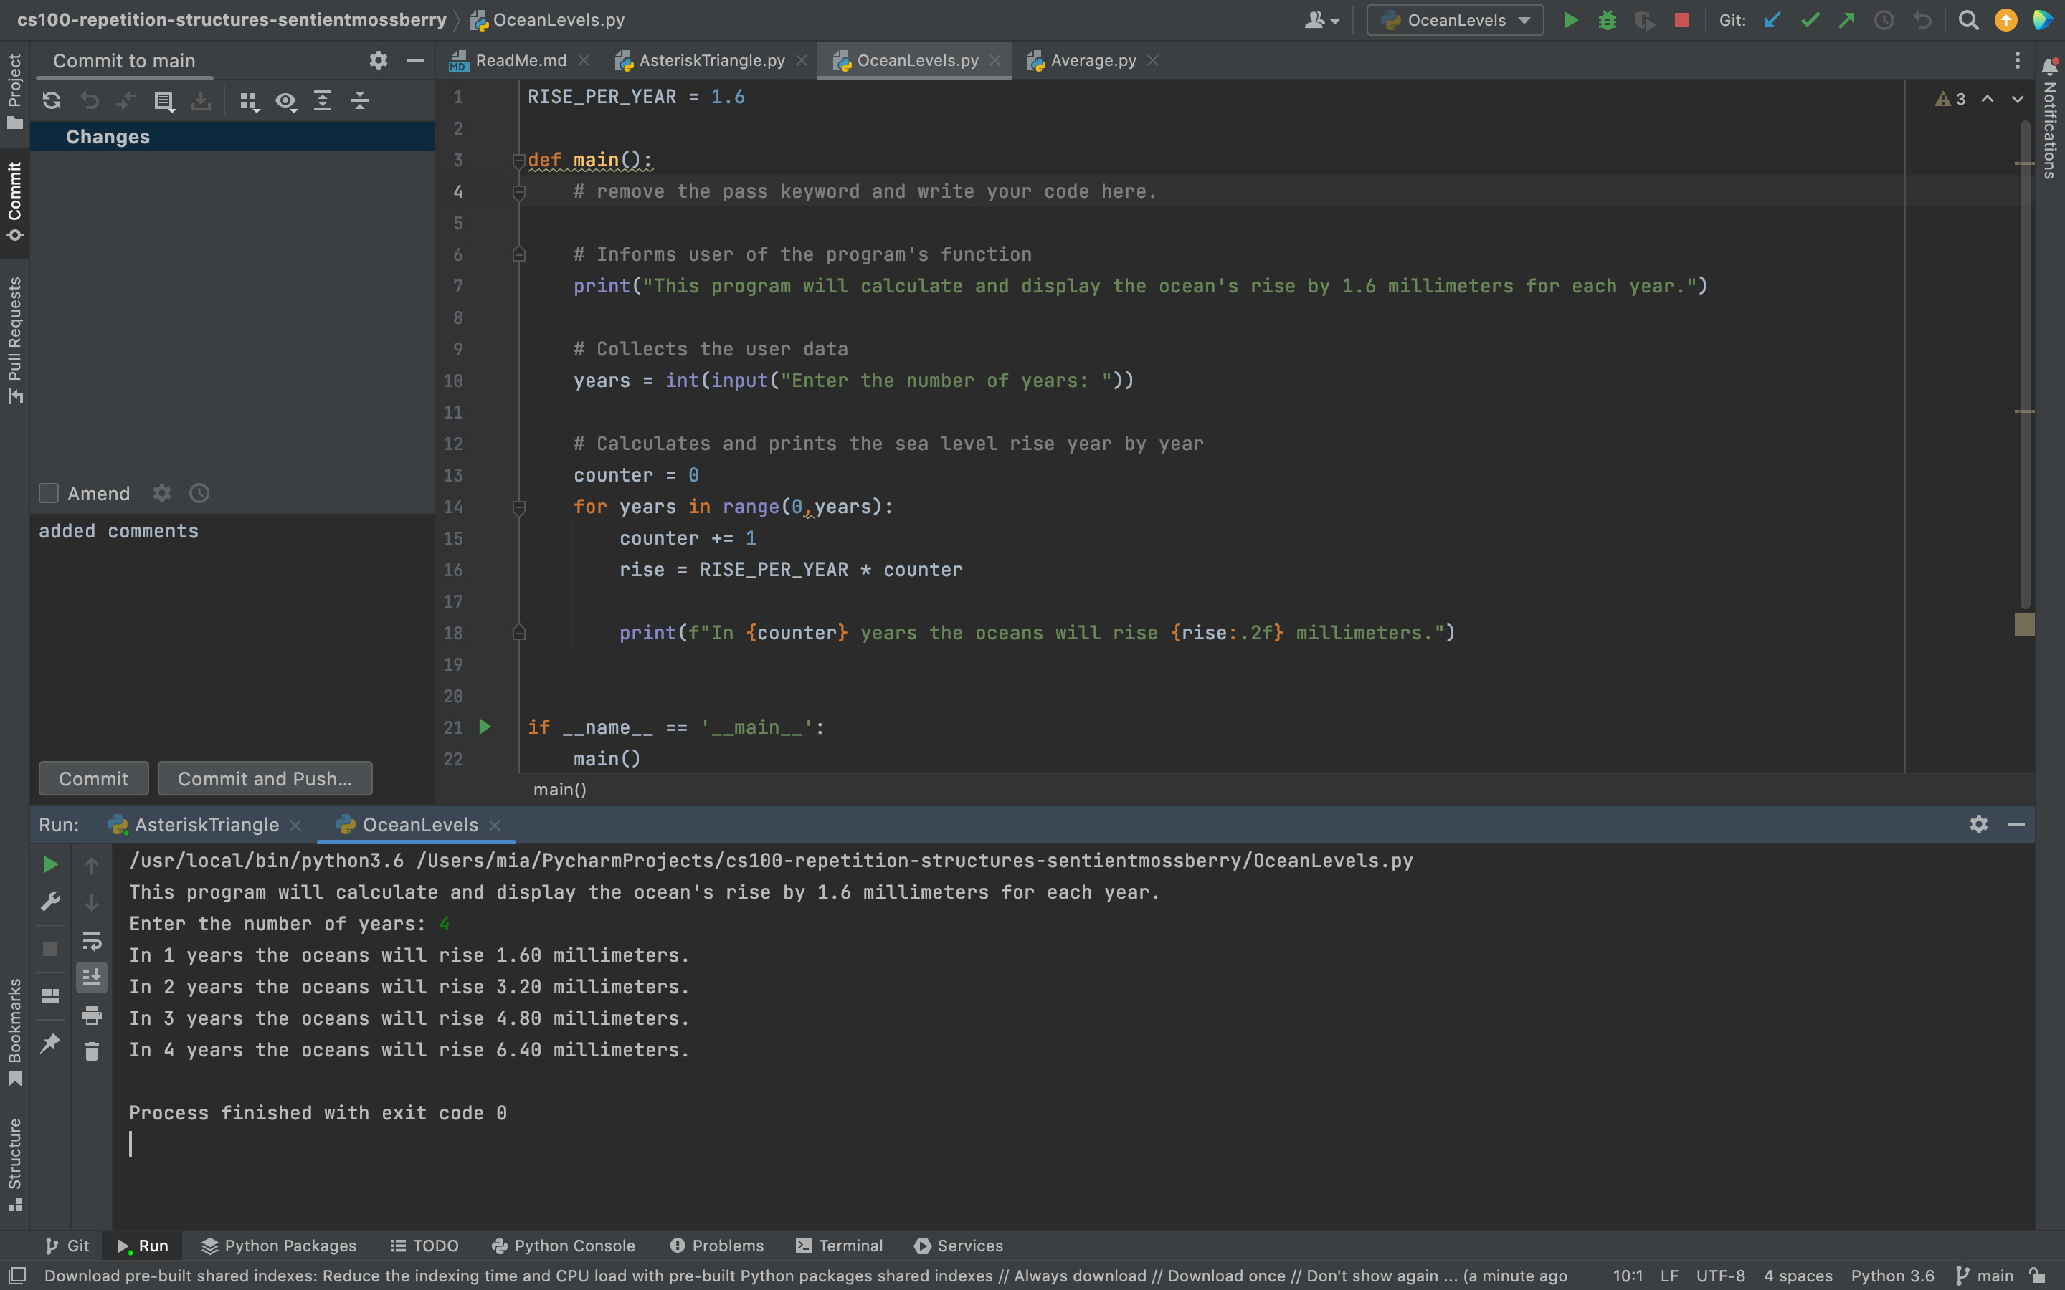Toggle Preview Diff eye icon in Commit toolbar
Viewport: 2065px width, 1290px height.
pyautogui.click(x=285, y=100)
